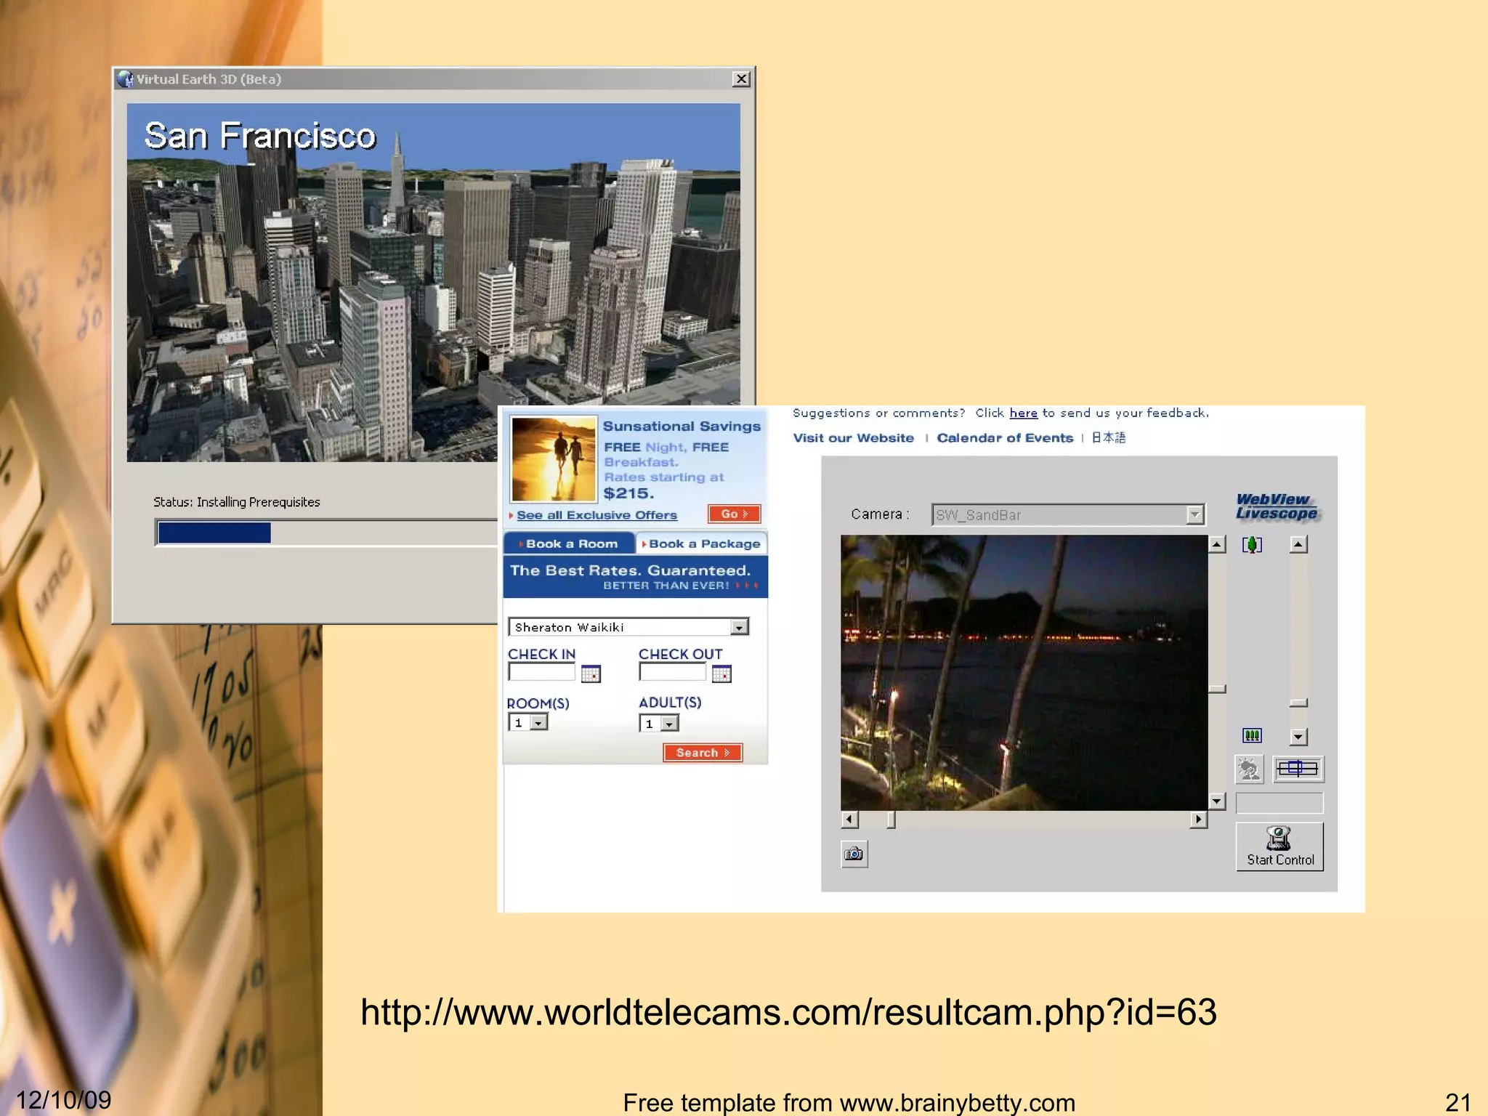Select the Book a Room tab
Screen dimensions: 1488x1116
(570, 543)
